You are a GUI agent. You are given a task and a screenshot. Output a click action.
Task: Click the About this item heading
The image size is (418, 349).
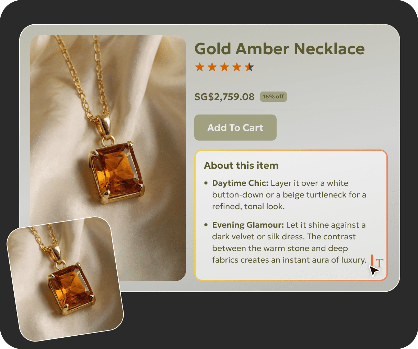pos(241,165)
